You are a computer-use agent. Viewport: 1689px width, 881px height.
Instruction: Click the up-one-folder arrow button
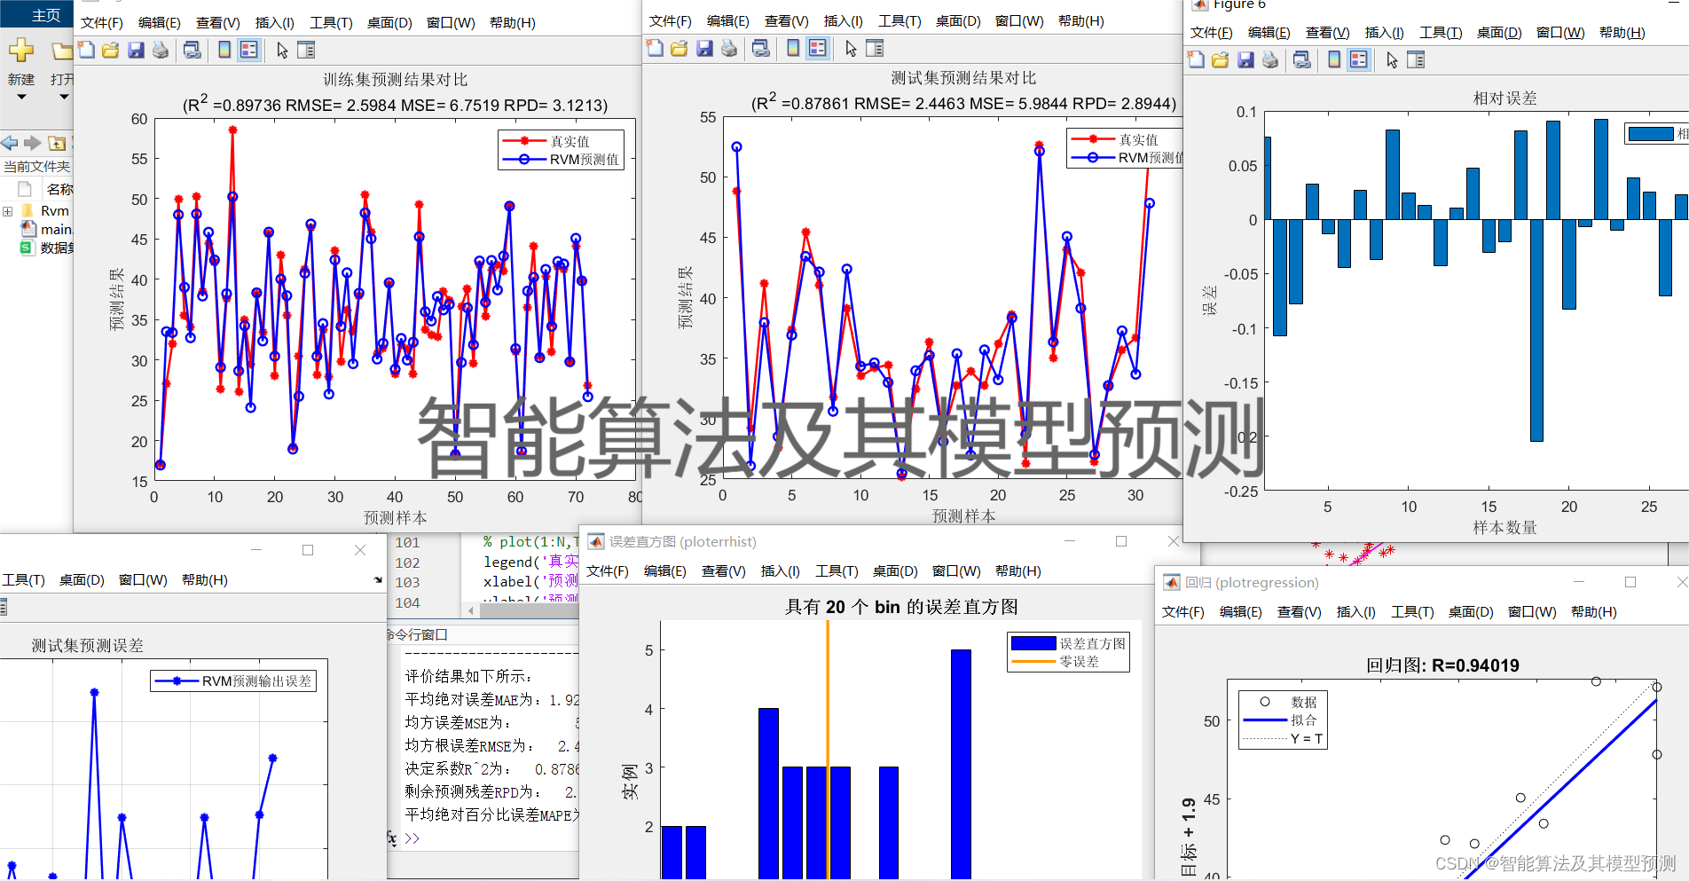(x=56, y=143)
